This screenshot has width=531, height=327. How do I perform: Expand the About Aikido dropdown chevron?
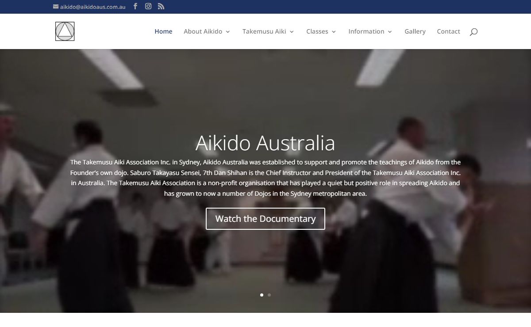point(228,32)
